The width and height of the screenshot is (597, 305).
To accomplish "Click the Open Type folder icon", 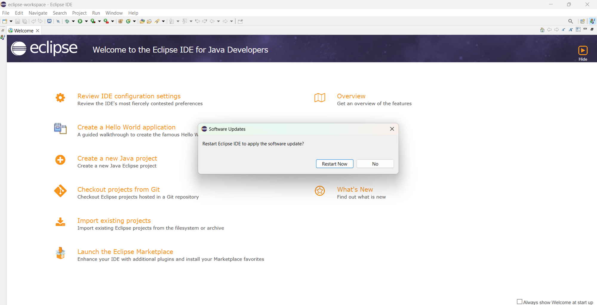I will (x=142, y=21).
